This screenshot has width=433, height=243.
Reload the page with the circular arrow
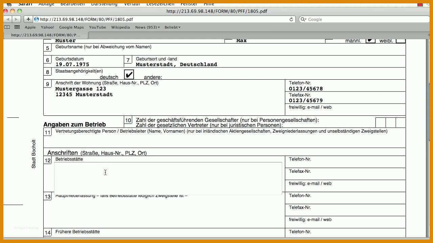point(291,20)
